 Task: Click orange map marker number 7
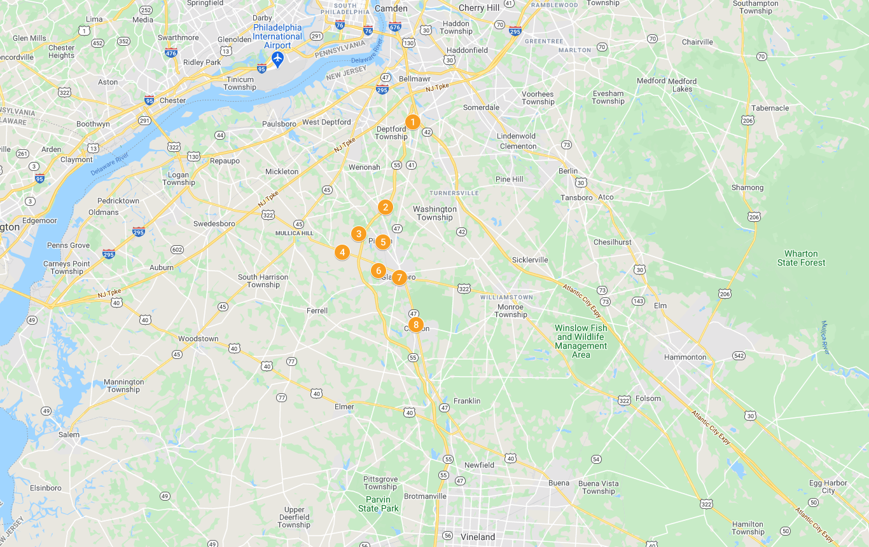pos(399,278)
